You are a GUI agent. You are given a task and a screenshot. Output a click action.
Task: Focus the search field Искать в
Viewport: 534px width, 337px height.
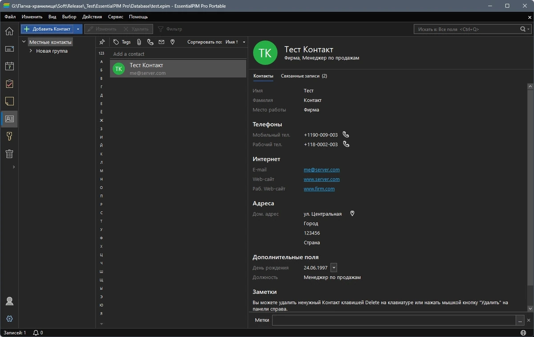coord(466,29)
